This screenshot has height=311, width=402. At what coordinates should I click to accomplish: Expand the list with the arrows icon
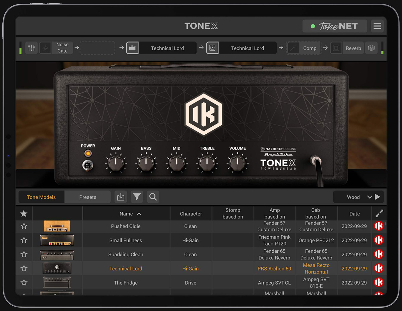tap(379, 213)
